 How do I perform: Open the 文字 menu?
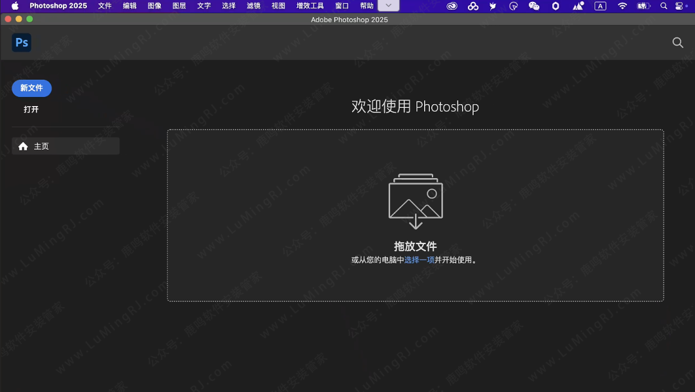tap(204, 6)
